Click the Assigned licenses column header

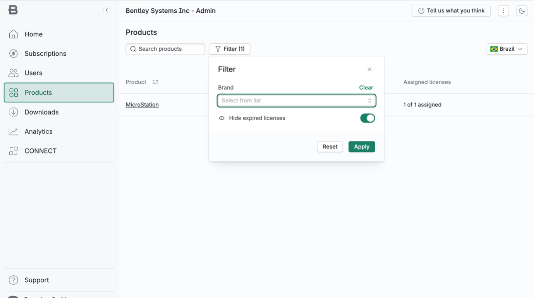428,82
